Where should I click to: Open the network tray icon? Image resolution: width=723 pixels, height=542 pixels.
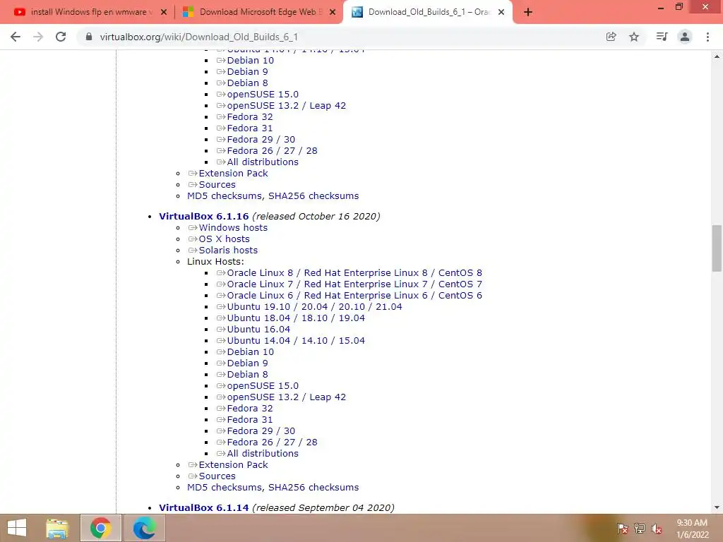click(640, 529)
